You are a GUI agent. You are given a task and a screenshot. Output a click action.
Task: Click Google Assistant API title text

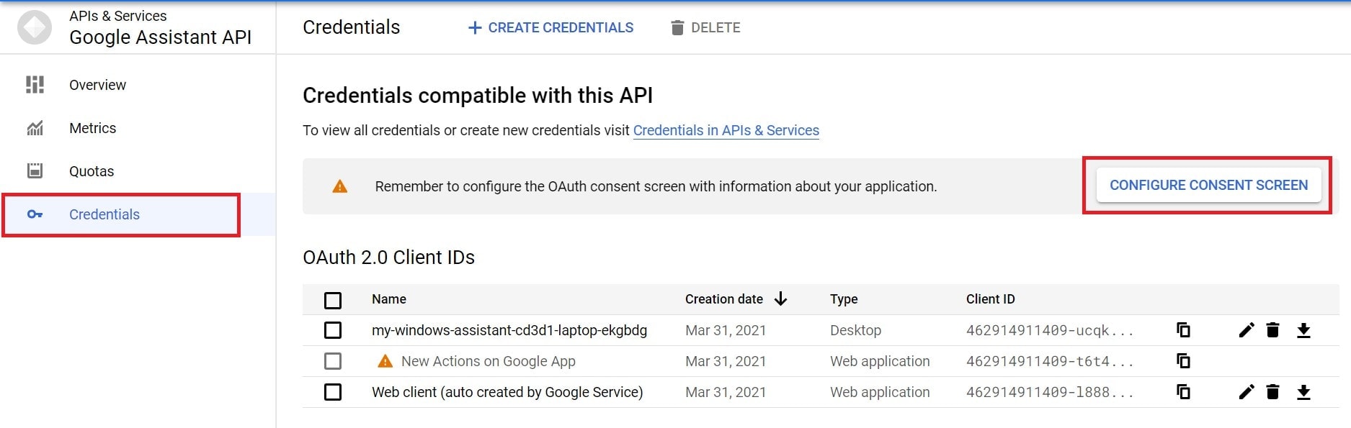tap(160, 37)
